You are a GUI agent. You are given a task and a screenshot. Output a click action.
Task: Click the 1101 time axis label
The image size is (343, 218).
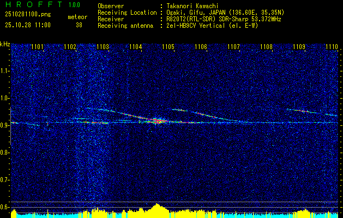[x=37, y=46]
